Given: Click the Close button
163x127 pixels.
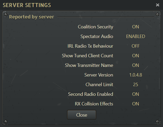Looking at the screenshot, I should tap(82, 115).
